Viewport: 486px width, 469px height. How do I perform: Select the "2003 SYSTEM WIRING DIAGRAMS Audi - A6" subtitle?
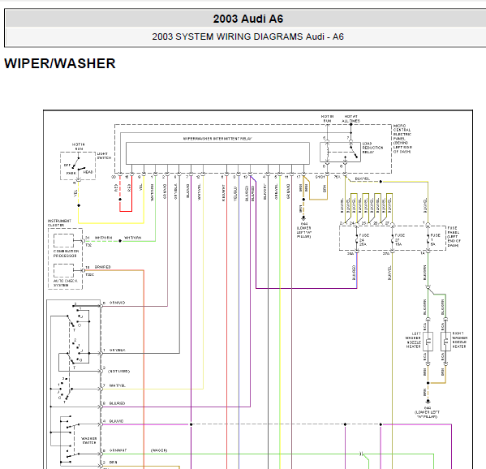248,37
